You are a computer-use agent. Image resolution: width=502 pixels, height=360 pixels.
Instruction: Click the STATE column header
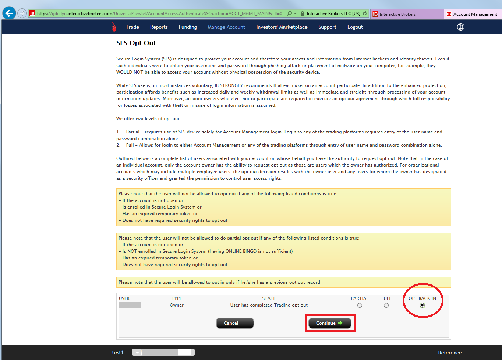tap(269, 298)
